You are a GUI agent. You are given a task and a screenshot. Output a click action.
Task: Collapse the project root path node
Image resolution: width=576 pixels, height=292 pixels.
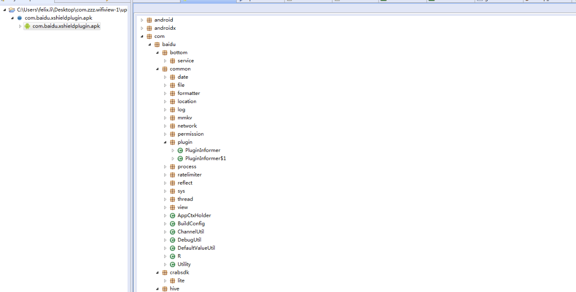5,10
